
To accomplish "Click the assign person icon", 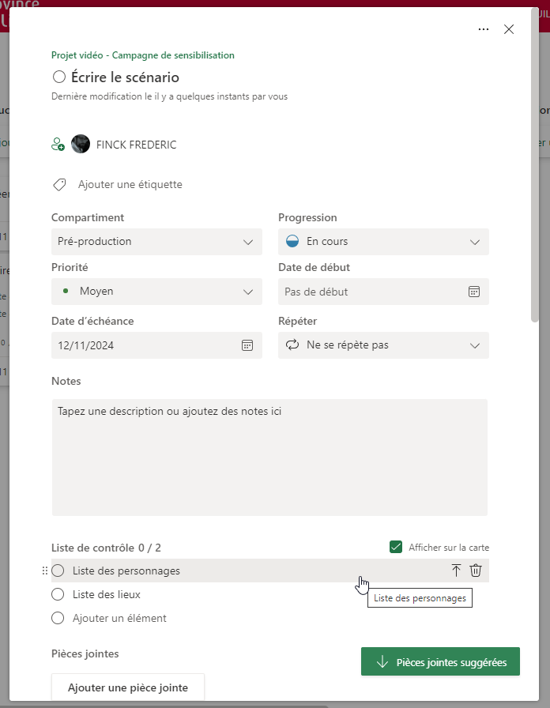I will (x=58, y=145).
